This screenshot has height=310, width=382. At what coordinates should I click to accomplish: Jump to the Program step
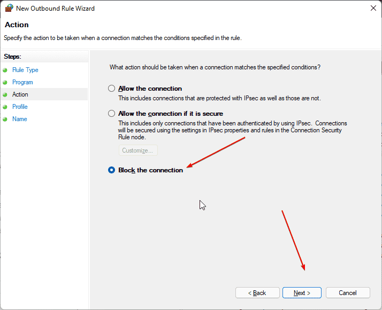click(22, 82)
